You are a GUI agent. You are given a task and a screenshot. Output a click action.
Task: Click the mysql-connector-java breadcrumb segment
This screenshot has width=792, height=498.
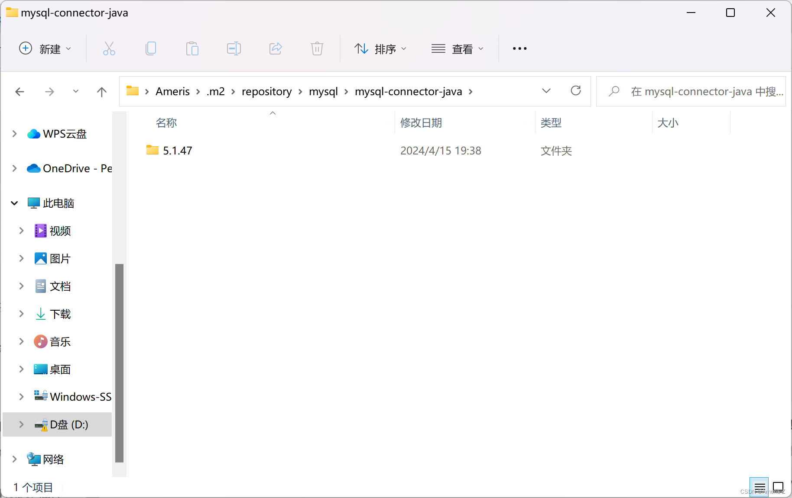[x=408, y=91]
